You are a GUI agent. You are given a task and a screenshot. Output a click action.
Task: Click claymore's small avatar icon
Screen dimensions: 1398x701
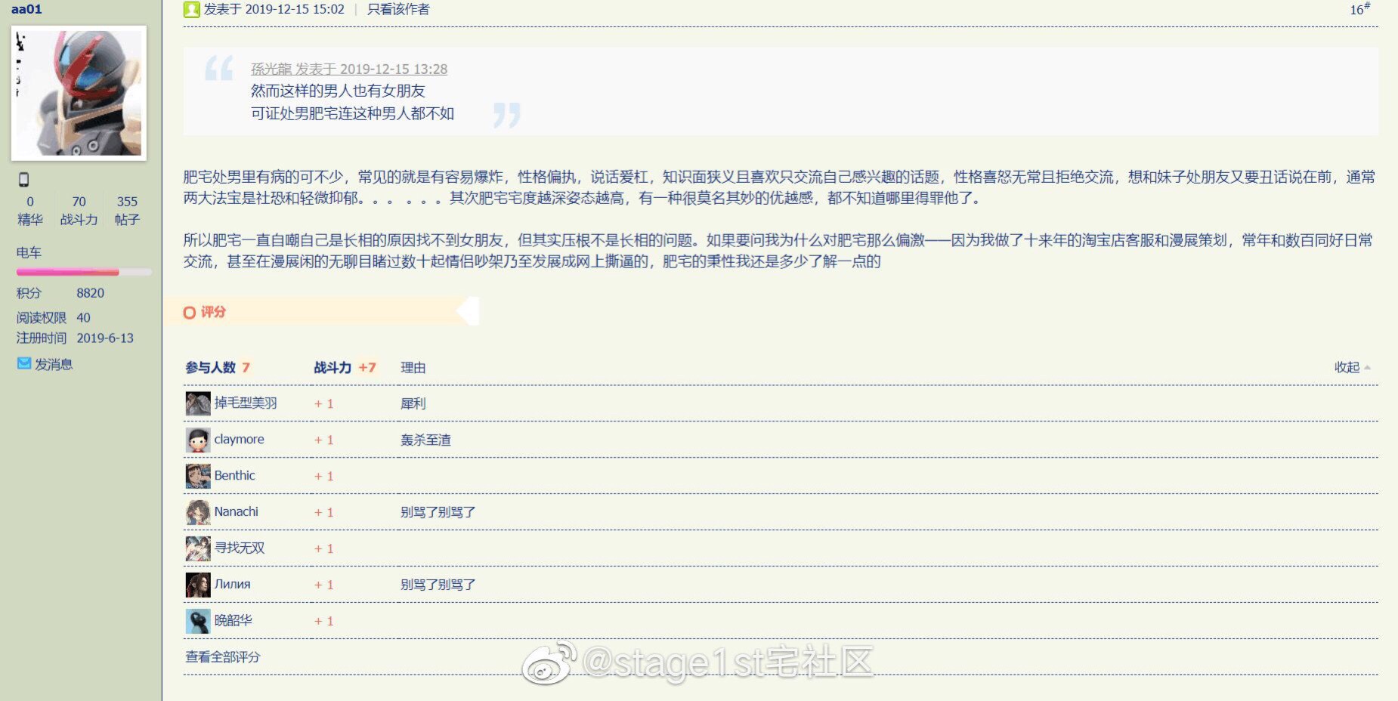(x=198, y=440)
